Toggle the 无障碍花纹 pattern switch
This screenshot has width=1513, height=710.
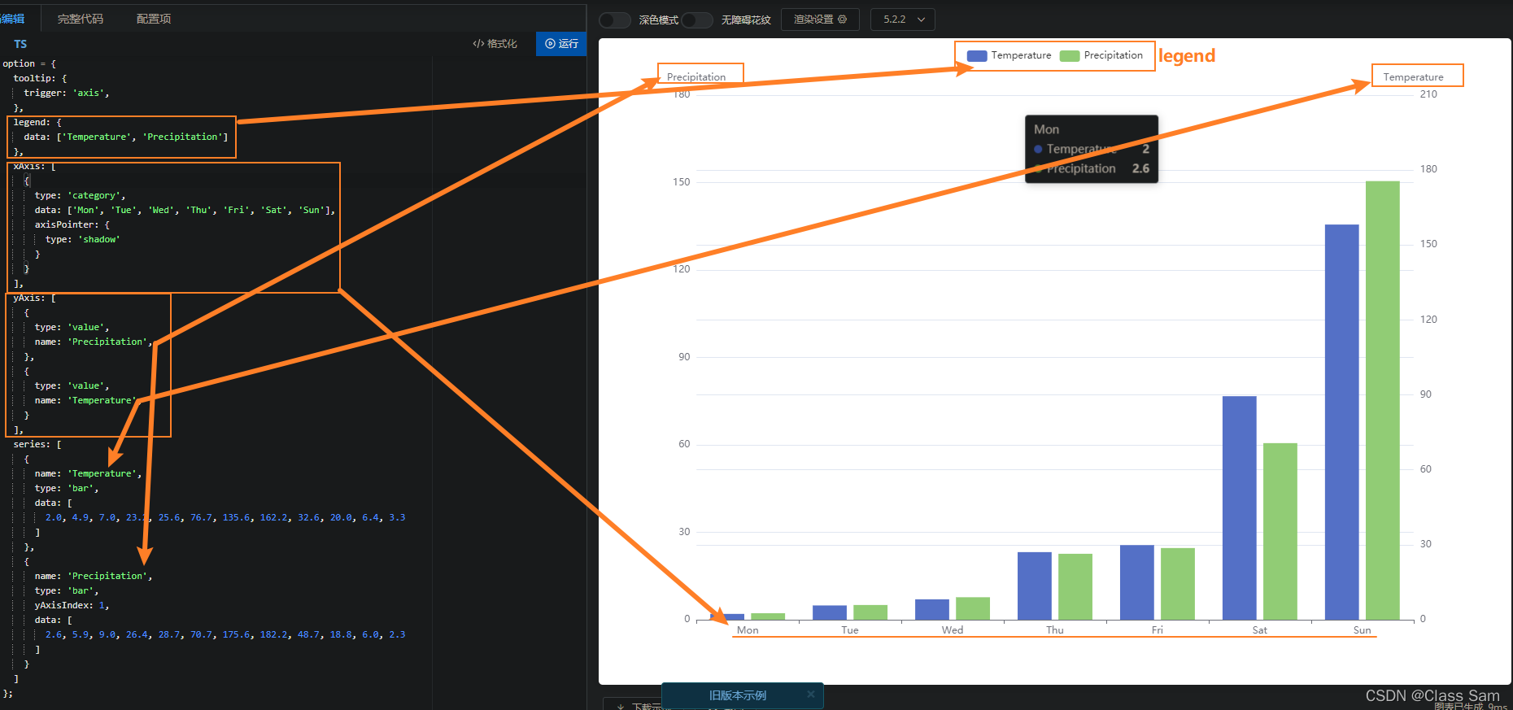pyautogui.click(x=697, y=20)
